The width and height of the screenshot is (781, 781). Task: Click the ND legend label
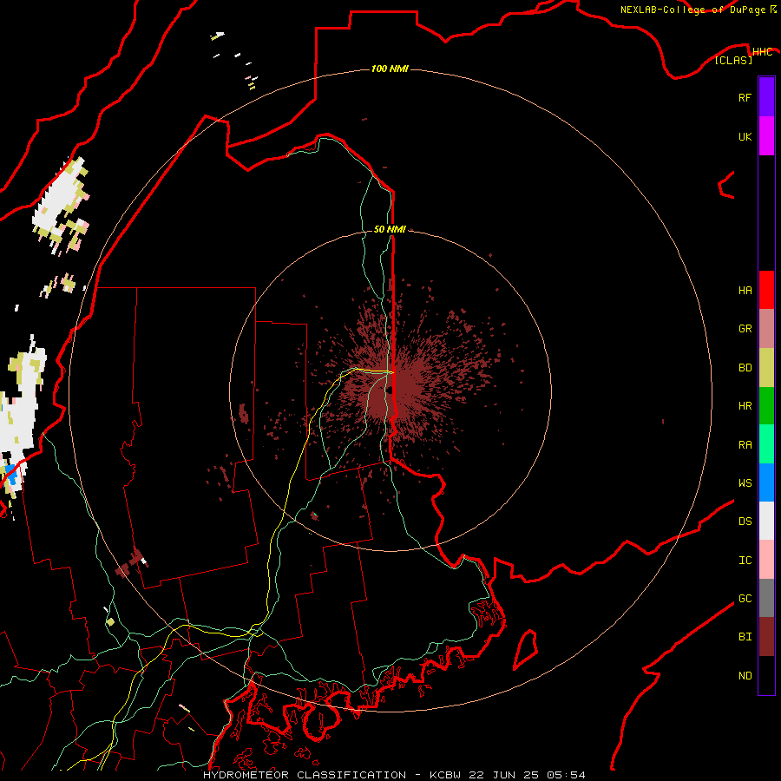point(745,676)
